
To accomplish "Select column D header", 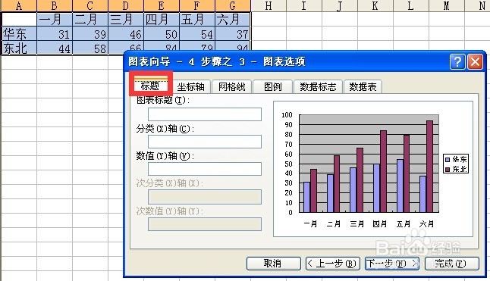I will pos(126,5).
